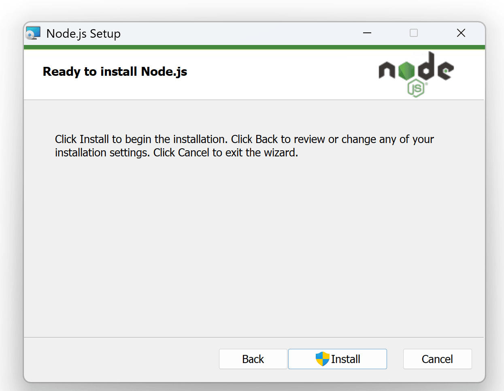
Task: Click the installation instructions paragraph
Action: point(244,146)
